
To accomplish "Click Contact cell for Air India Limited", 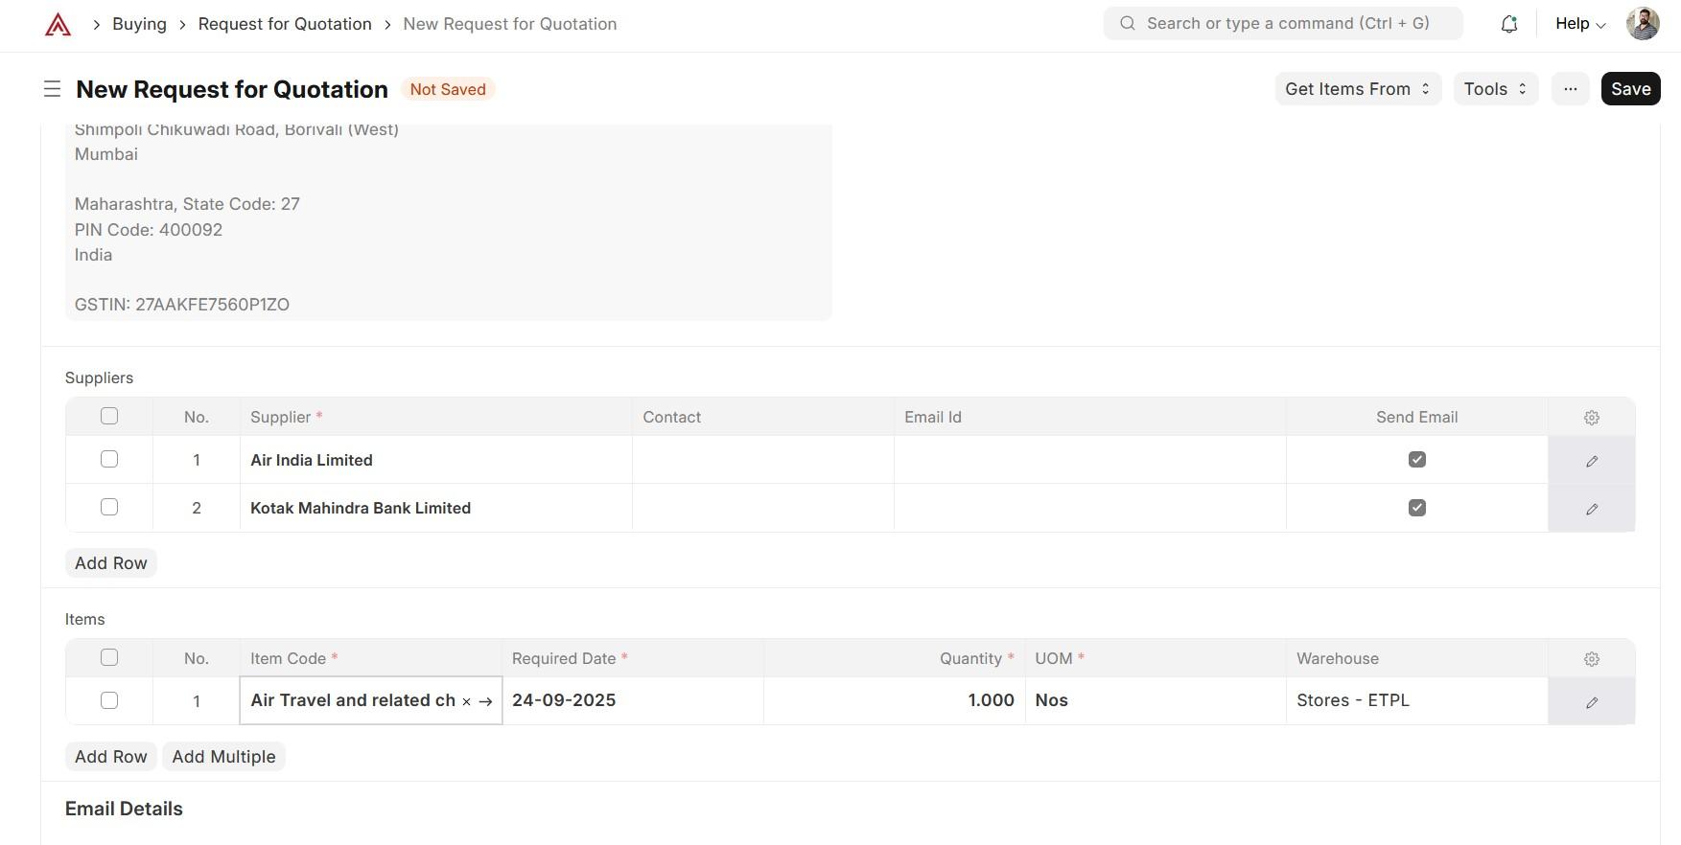I will tap(763, 460).
